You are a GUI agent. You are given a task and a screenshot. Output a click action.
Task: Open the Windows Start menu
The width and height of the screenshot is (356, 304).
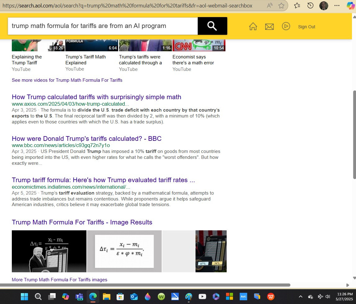point(24,297)
